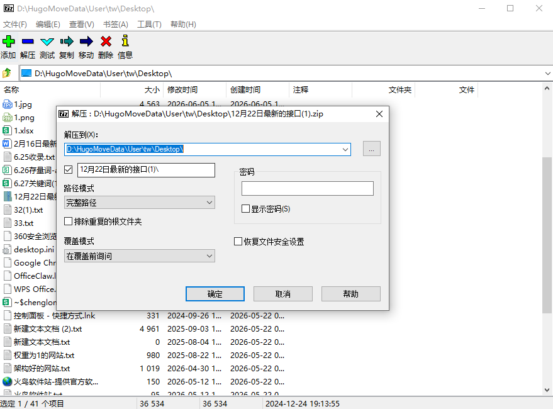This screenshot has width=553, height=409.
Task: Close the extract dialog with X
Action: (379, 114)
